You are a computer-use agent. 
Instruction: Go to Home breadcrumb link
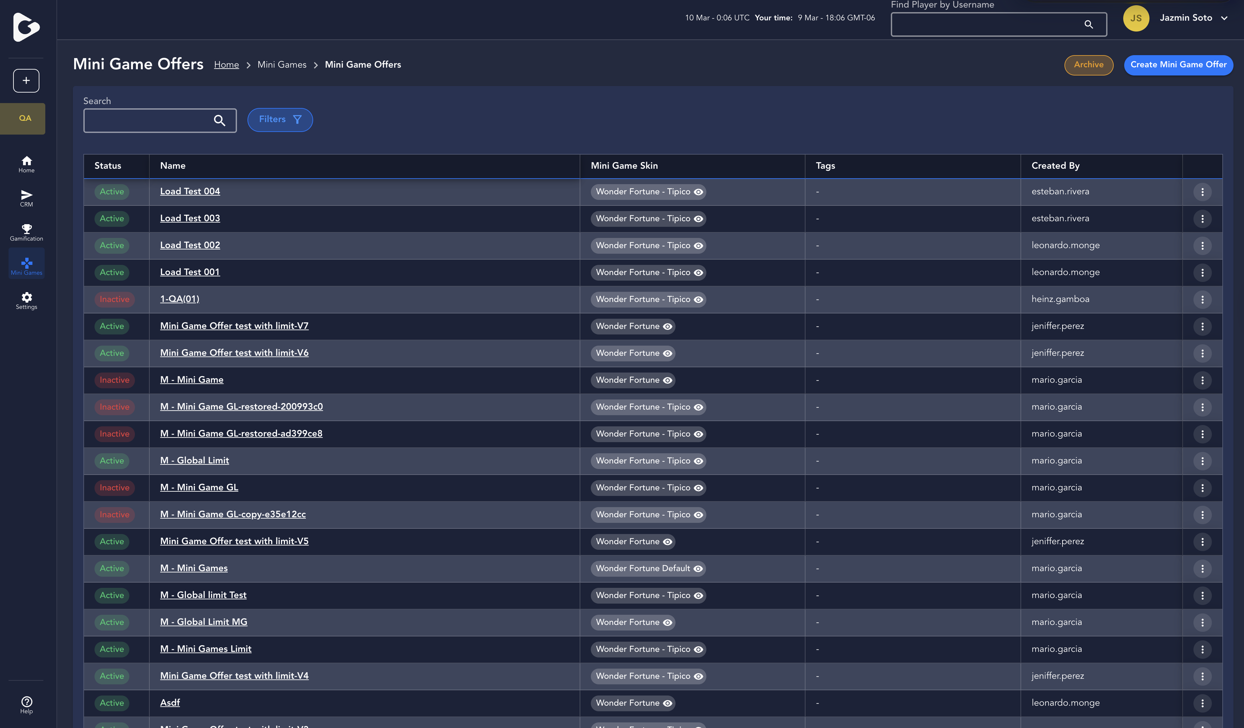[x=226, y=65]
